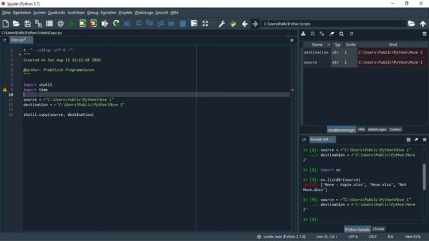Open the file list icon in the toolbar

click(x=50, y=24)
